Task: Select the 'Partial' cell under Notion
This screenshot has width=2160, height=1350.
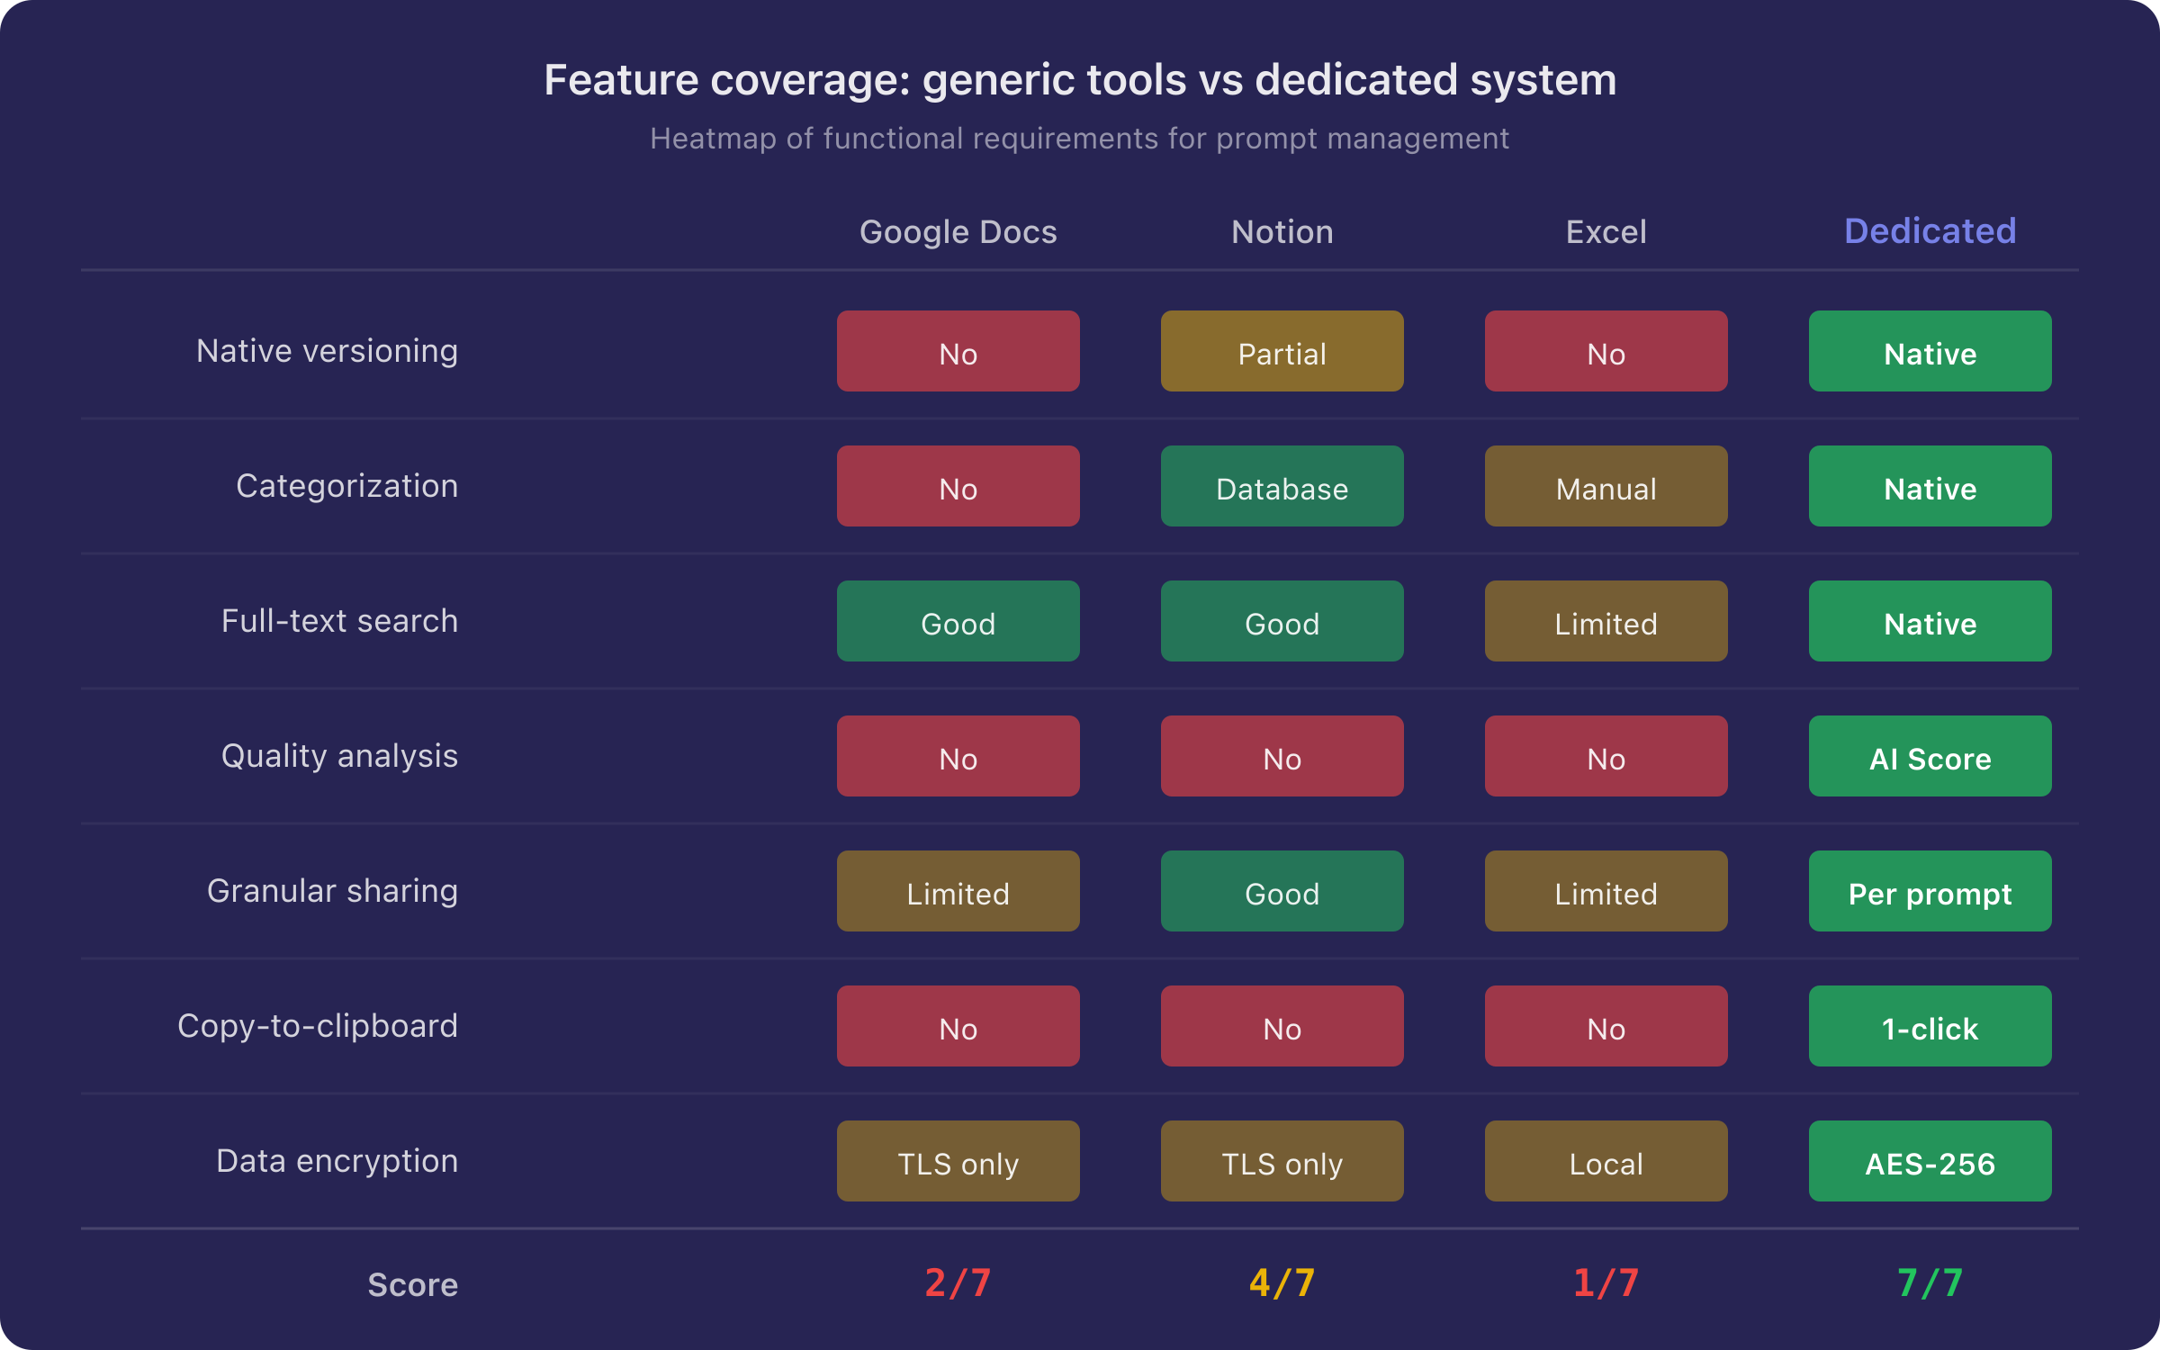Action: (1282, 351)
